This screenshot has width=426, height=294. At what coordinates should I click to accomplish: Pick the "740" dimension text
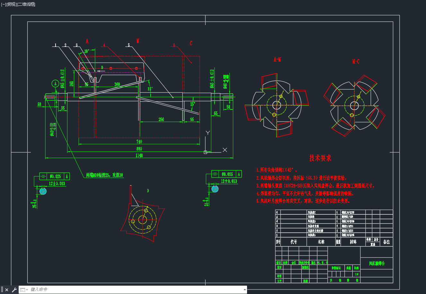click(x=139, y=142)
